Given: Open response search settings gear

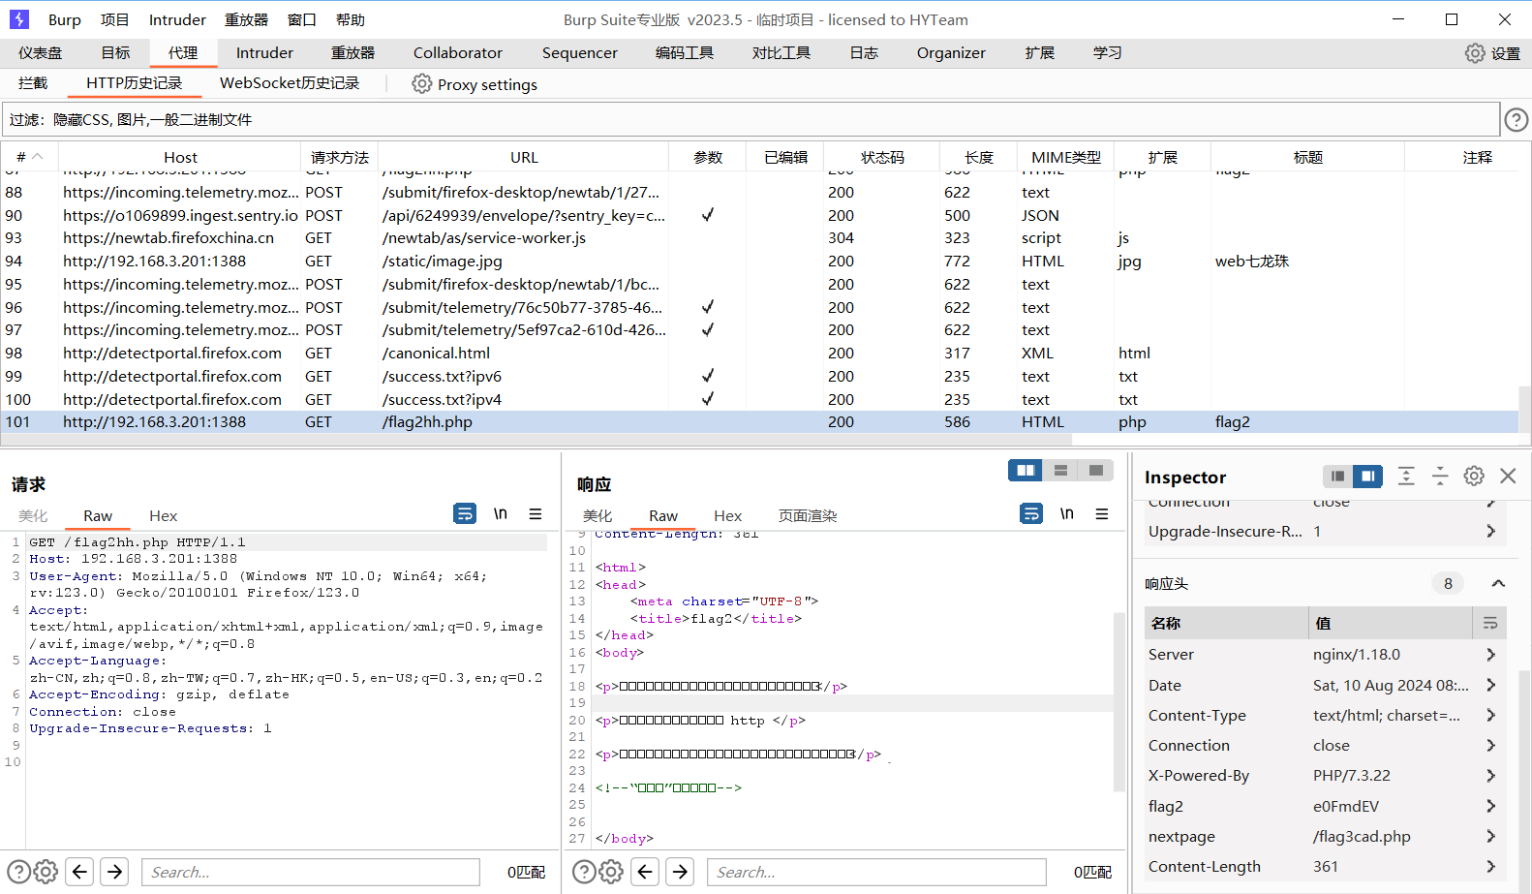Looking at the screenshot, I should 611,872.
